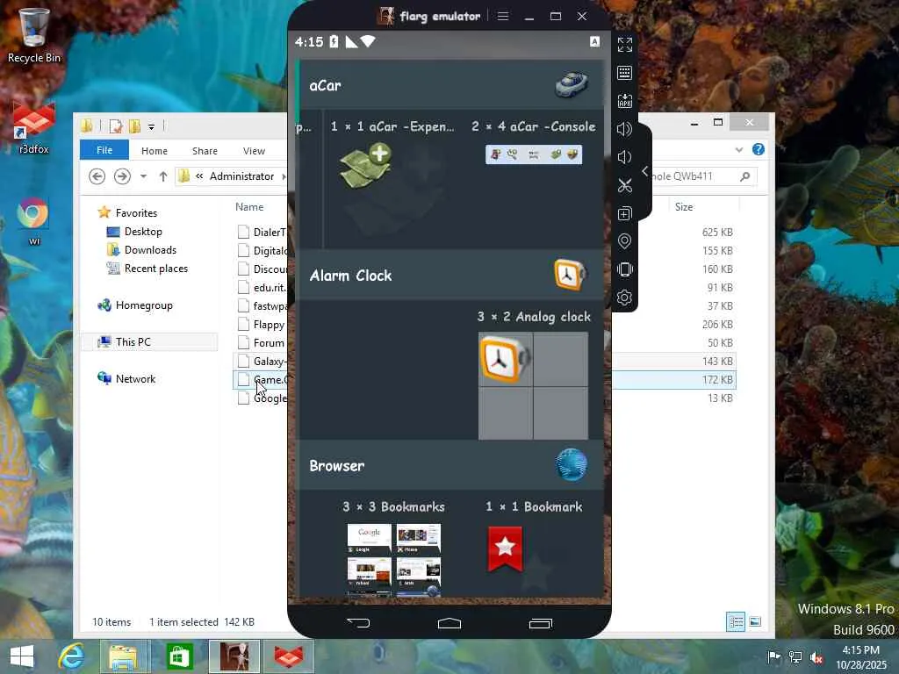This screenshot has height=674, width=899.
Task: Select the red 1 × 1 Bookmark widget
Action: click(x=505, y=549)
